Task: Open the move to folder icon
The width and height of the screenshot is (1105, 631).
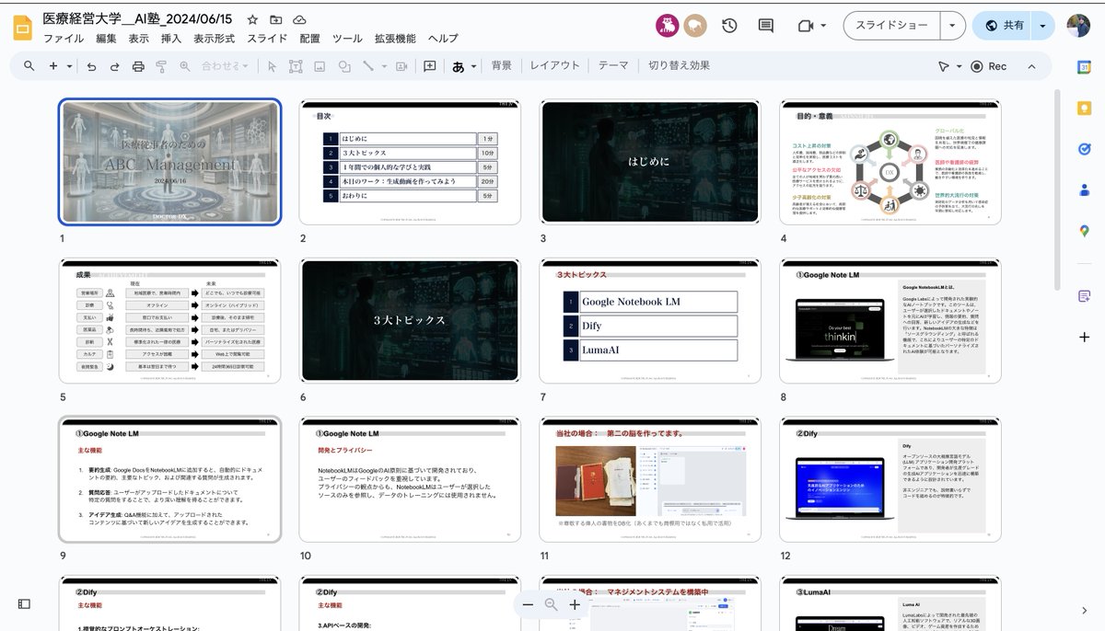Action: pos(276,19)
